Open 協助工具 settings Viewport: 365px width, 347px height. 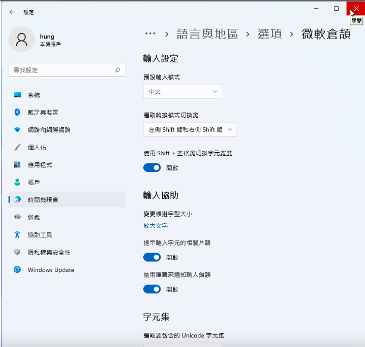[67, 234]
